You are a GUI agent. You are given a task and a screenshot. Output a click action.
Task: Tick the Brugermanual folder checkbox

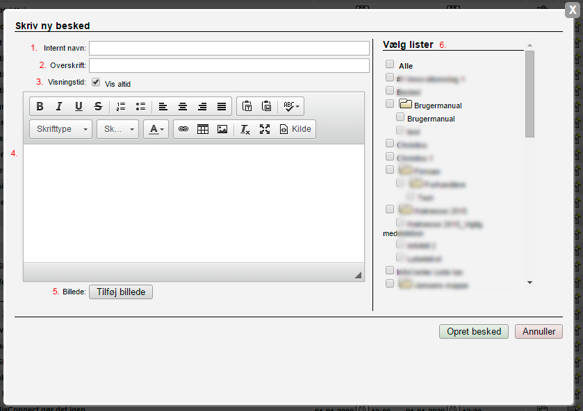[390, 104]
